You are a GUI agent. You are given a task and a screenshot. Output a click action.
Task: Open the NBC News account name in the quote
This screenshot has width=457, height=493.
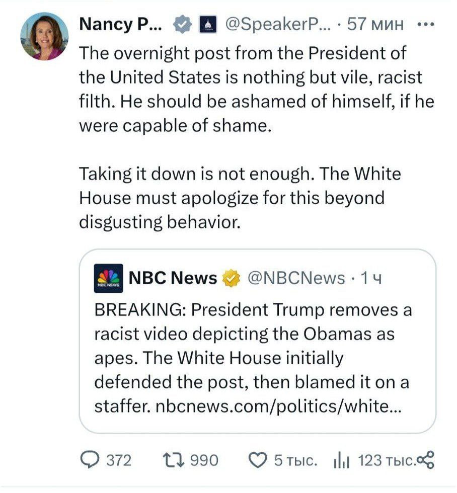(x=173, y=277)
